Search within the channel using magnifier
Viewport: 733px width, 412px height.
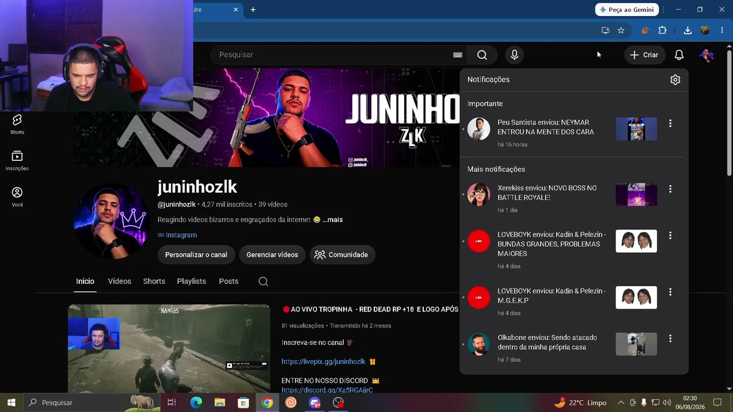[x=263, y=282]
